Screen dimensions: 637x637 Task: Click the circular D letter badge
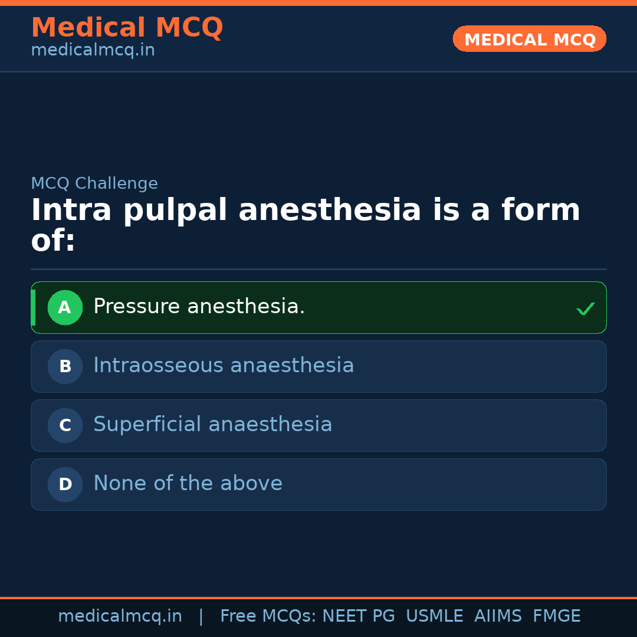click(x=65, y=484)
